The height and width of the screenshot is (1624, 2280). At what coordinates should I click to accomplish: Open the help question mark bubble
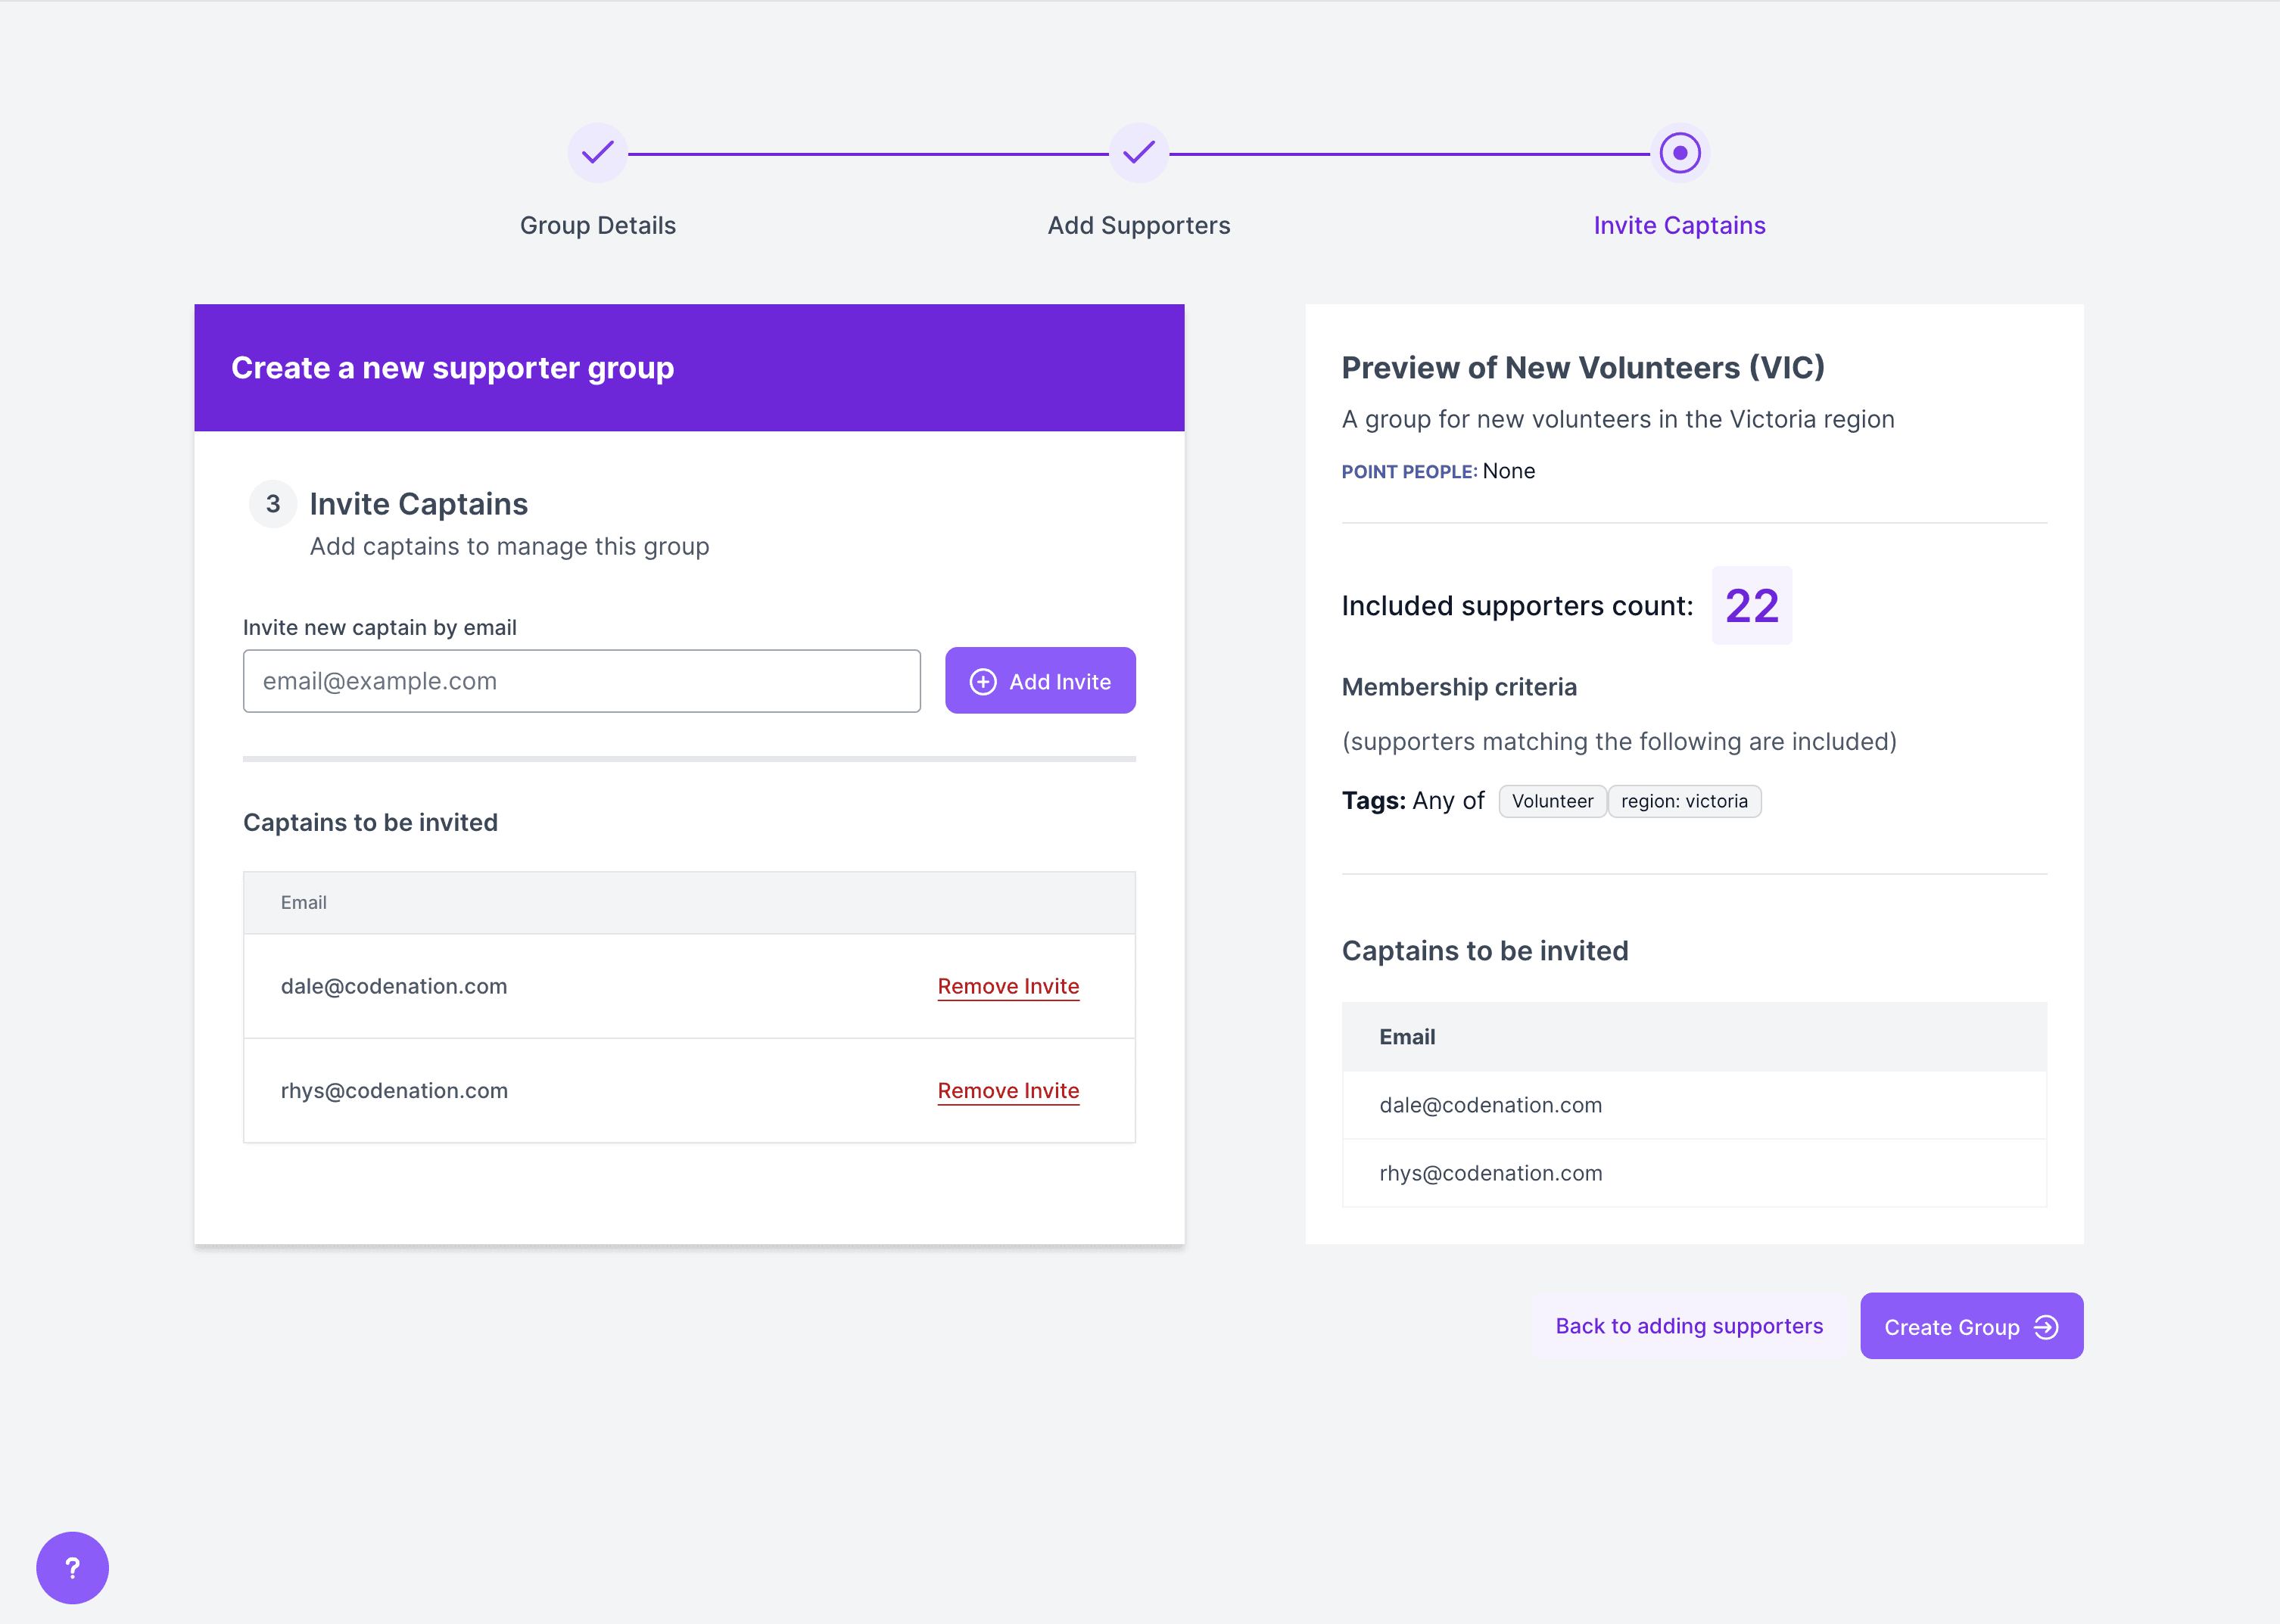pos(72,1567)
